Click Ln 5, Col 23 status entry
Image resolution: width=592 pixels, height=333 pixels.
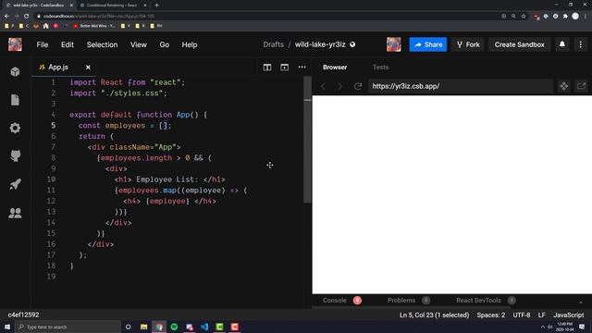434,314
